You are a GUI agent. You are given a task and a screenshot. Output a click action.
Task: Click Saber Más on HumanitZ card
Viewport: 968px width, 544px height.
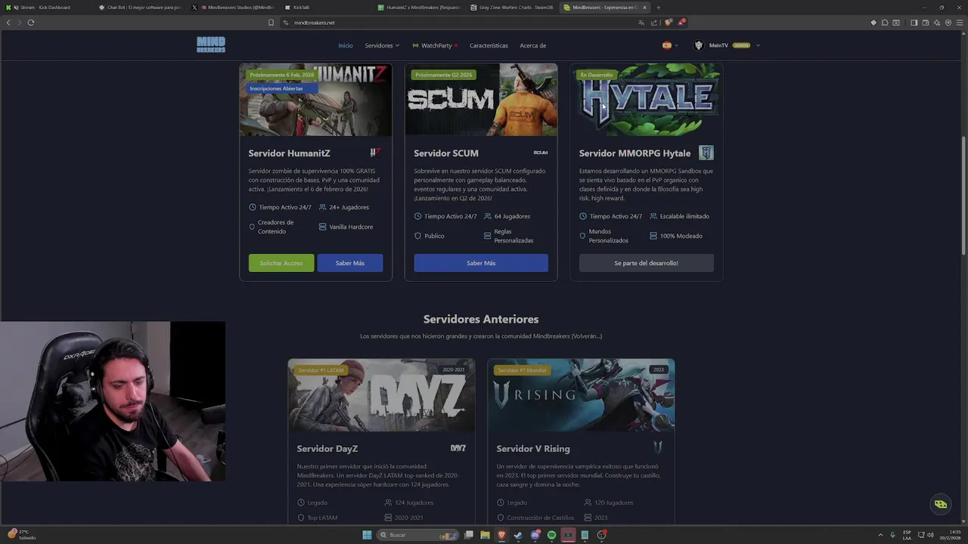click(350, 263)
